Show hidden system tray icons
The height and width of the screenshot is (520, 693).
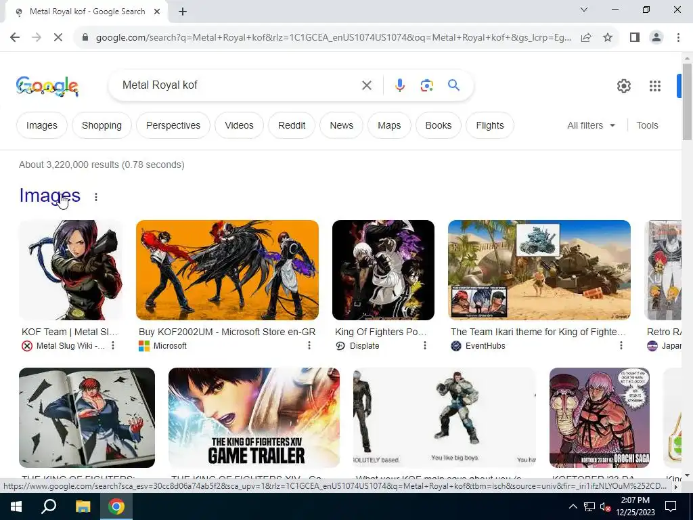(573, 506)
